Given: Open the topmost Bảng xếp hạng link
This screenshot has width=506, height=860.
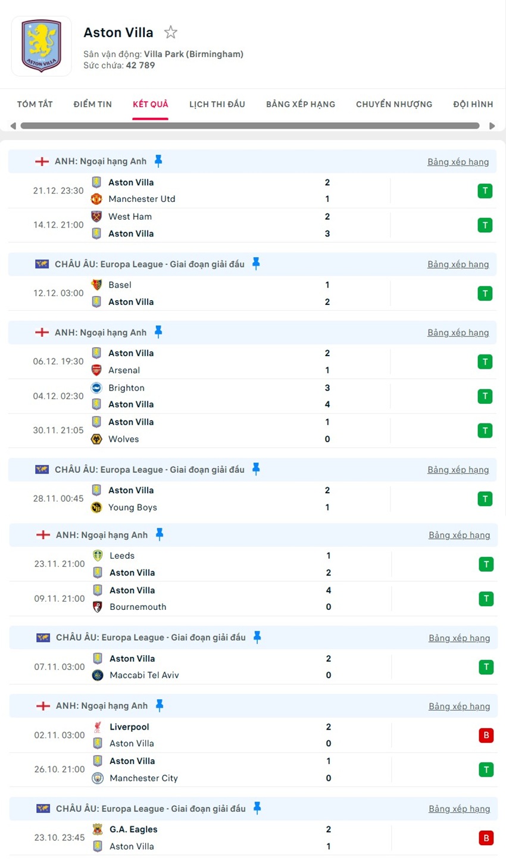Looking at the screenshot, I should [458, 162].
